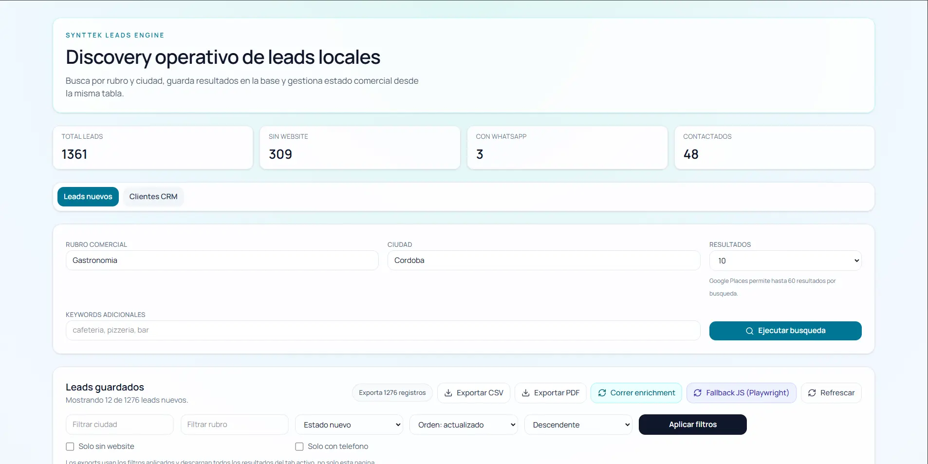Check Solo con telefono option
The width and height of the screenshot is (928, 464).
click(x=299, y=446)
